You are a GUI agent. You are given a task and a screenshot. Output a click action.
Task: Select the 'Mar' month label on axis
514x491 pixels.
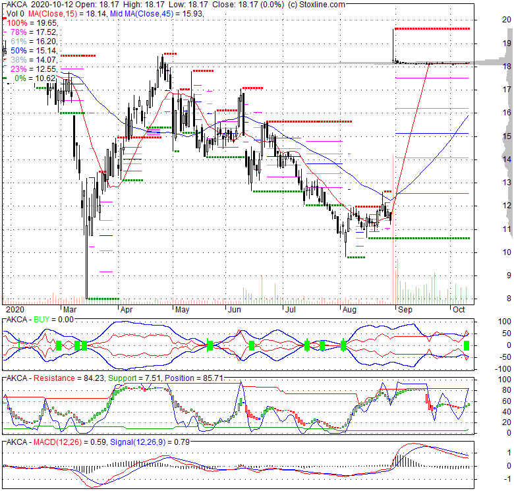pyautogui.click(x=69, y=310)
